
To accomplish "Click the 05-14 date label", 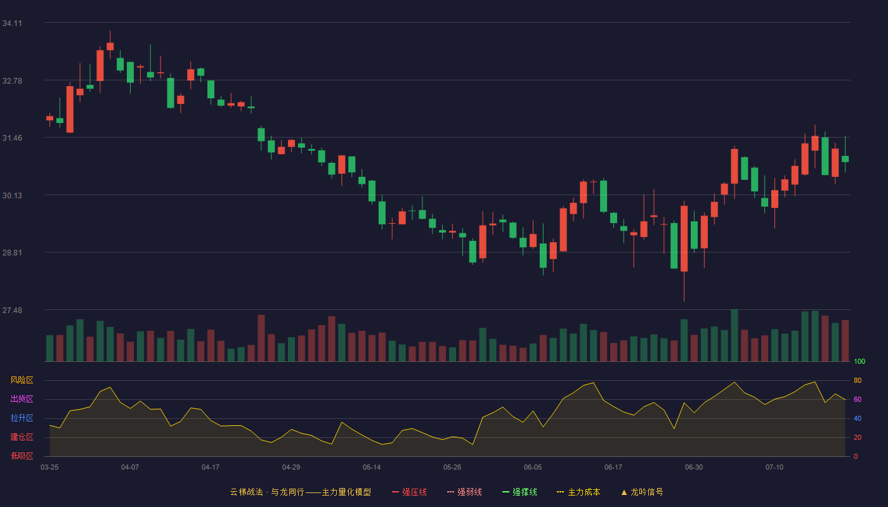I will click(372, 467).
